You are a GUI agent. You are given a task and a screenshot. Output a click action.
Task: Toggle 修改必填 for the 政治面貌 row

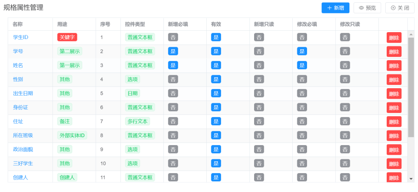(x=302, y=149)
